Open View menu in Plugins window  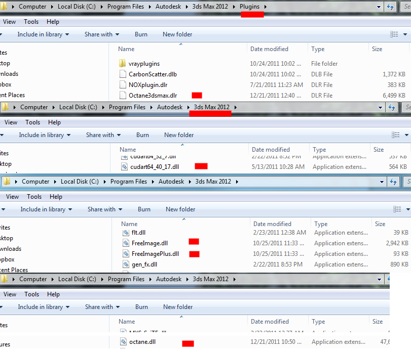(9, 22)
